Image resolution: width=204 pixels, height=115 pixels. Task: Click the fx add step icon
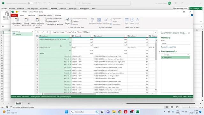coord(47,32)
